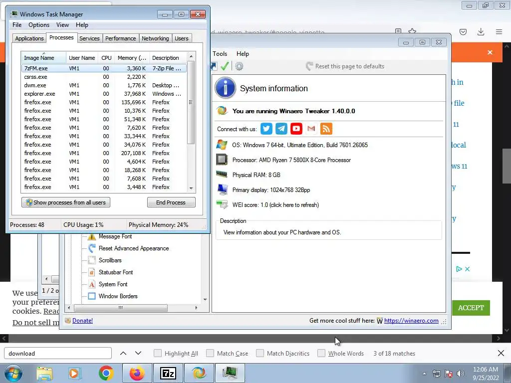Switch to the Applications tab
This screenshot has width=511, height=383.
pos(29,38)
